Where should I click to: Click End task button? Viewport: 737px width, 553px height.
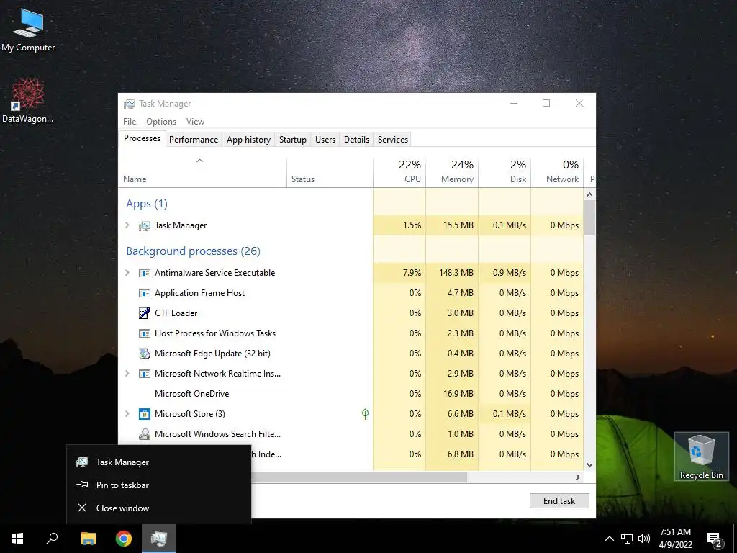pos(559,501)
